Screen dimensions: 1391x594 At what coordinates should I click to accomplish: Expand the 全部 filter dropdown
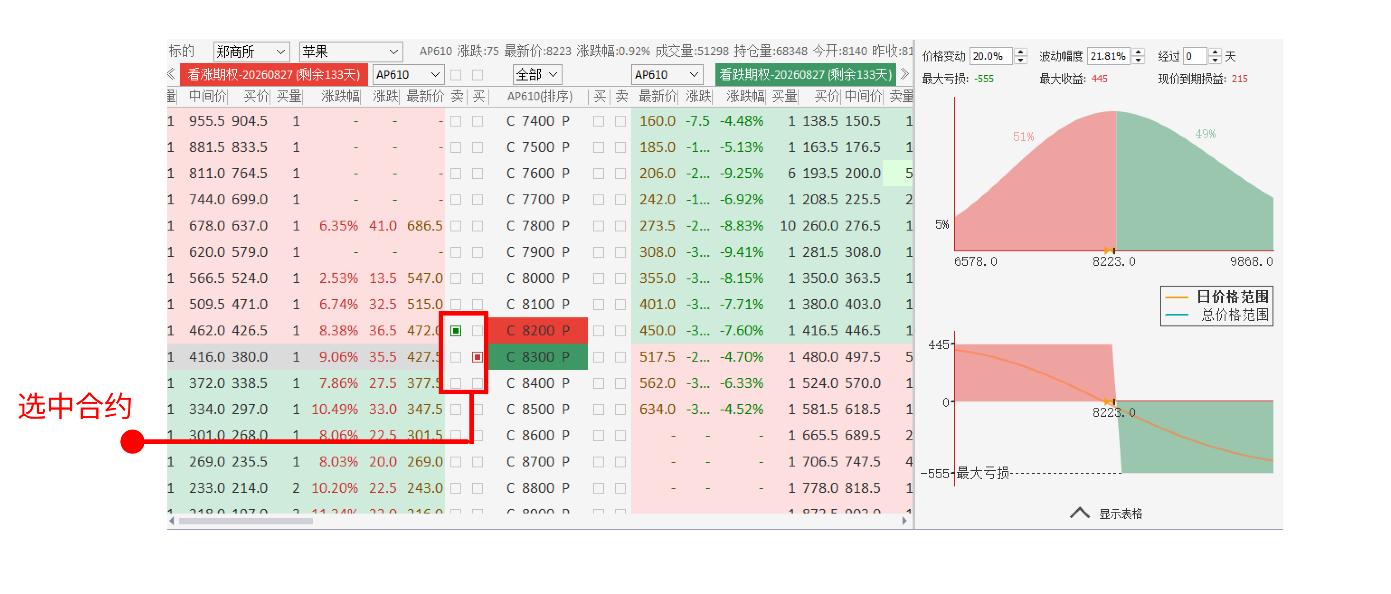point(537,75)
